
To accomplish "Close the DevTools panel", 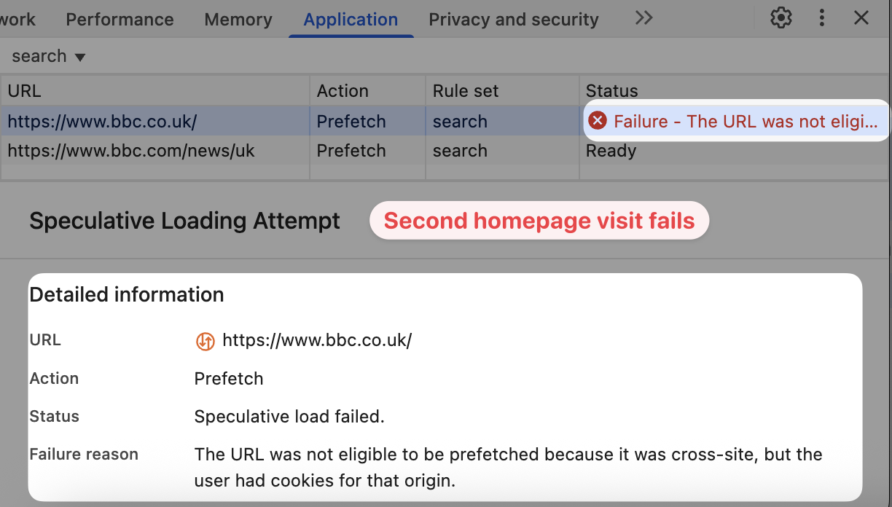I will click(x=861, y=18).
